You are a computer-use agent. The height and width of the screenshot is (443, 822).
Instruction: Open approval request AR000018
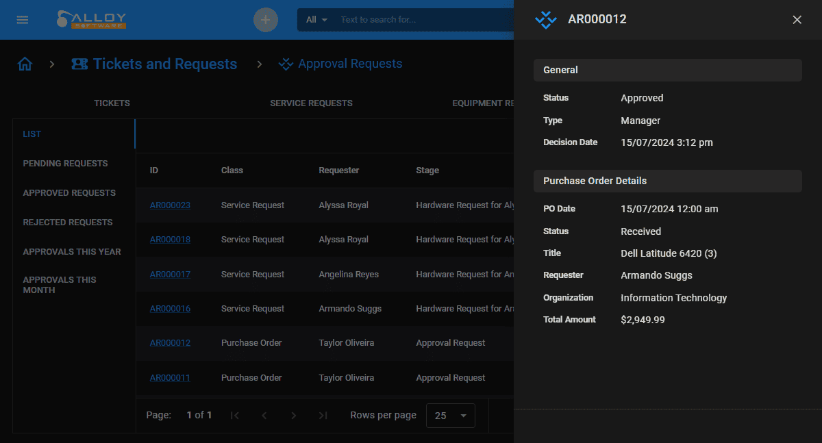click(170, 240)
